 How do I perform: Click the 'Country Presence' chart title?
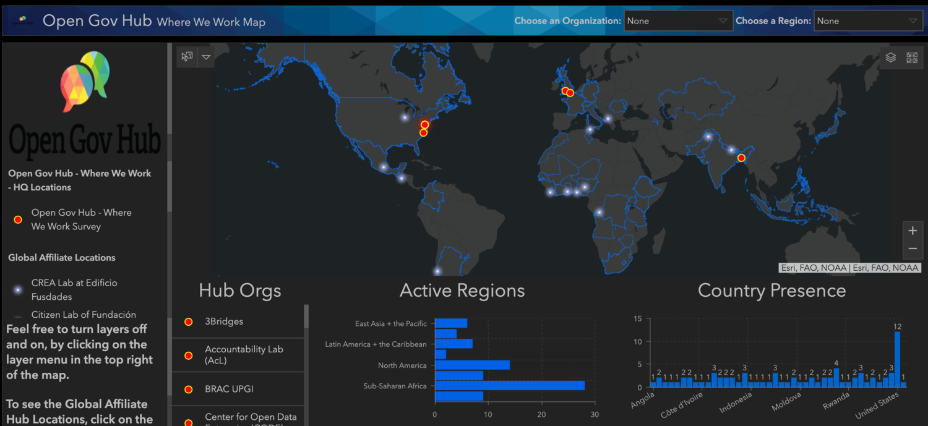[x=771, y=291]
